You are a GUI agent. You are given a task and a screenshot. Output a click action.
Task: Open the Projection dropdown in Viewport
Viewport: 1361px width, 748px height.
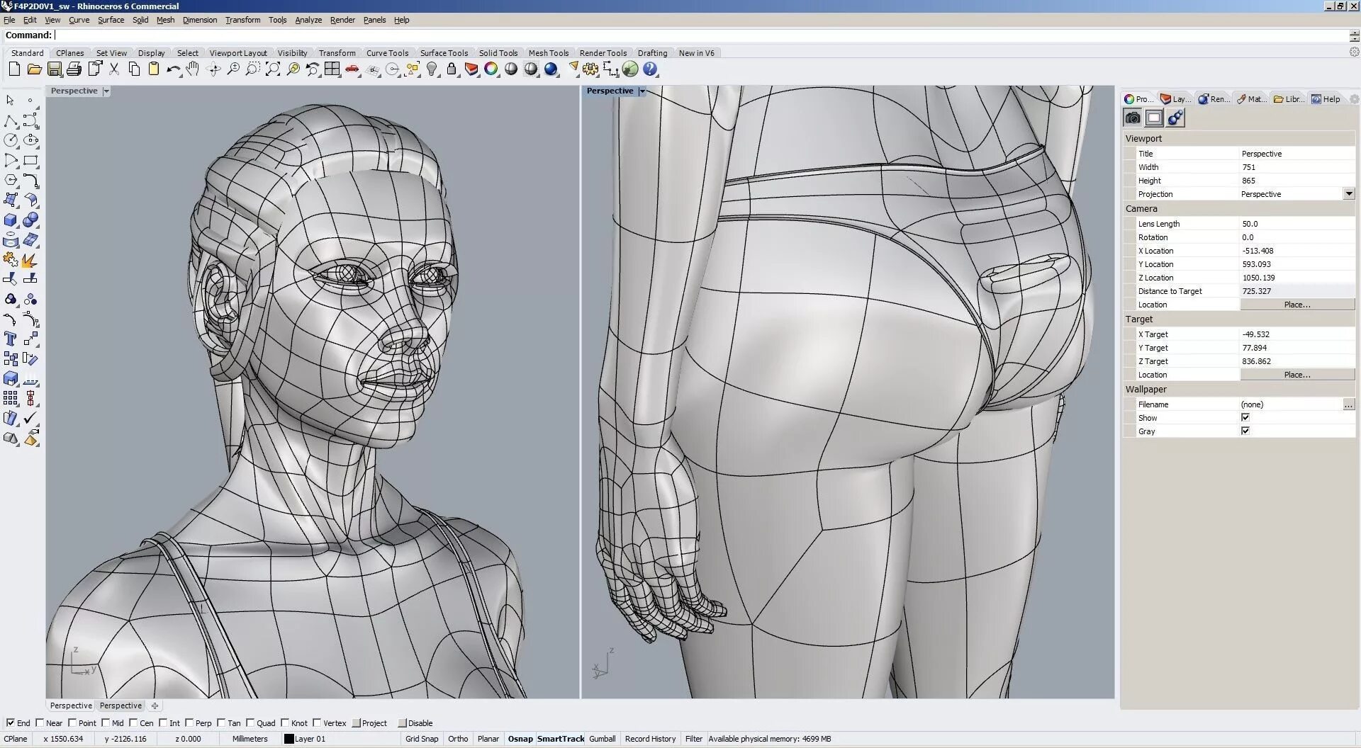pos(1348,194)
